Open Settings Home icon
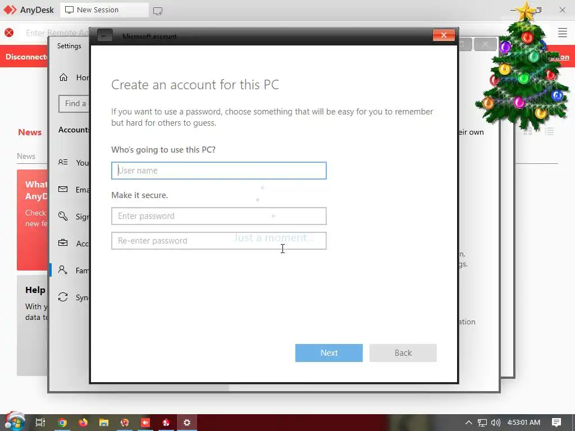Screen dimensions: 575x431 63,77
